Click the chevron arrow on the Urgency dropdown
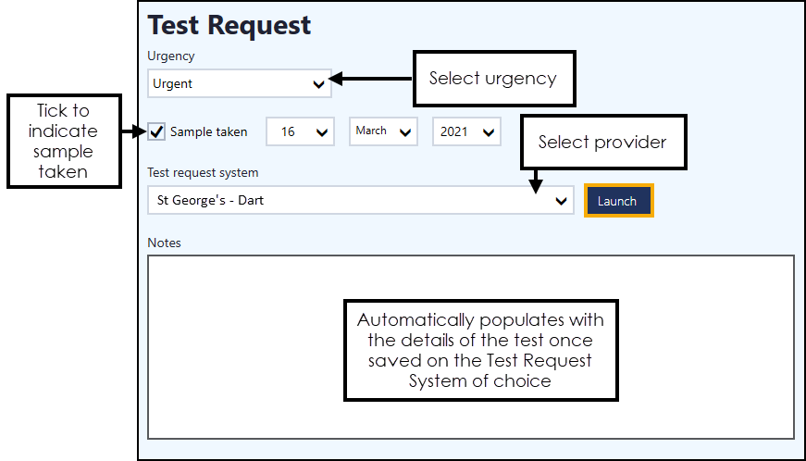The width and height of the screenshot is (806, 461). tap(319, 84)
